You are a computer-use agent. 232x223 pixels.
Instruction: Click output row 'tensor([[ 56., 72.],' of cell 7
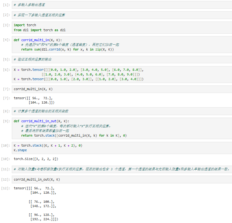pyautogui.click(x=33, y=98)
